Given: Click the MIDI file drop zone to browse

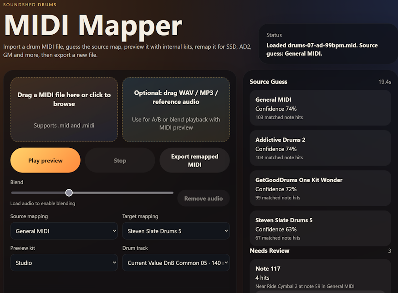Looking at the screenshot, I should [x=64, y=110].
